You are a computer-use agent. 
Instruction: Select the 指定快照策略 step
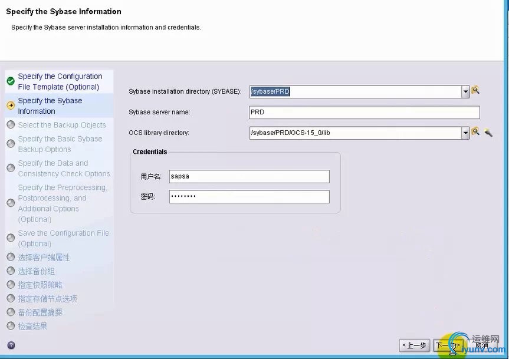point(40,285)
